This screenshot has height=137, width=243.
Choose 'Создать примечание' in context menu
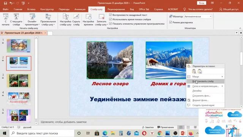coord(205,105)
